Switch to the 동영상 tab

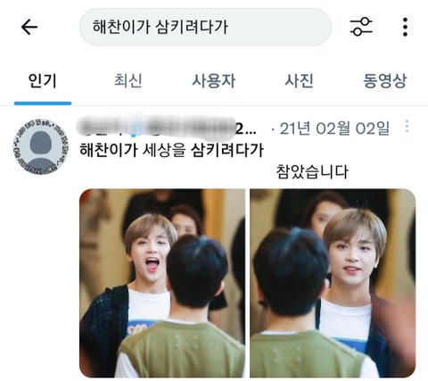[x=384, y=81]
